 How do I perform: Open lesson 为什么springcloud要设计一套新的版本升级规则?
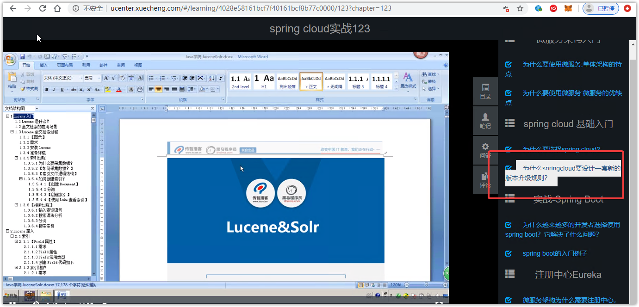[x=563, y=173]
